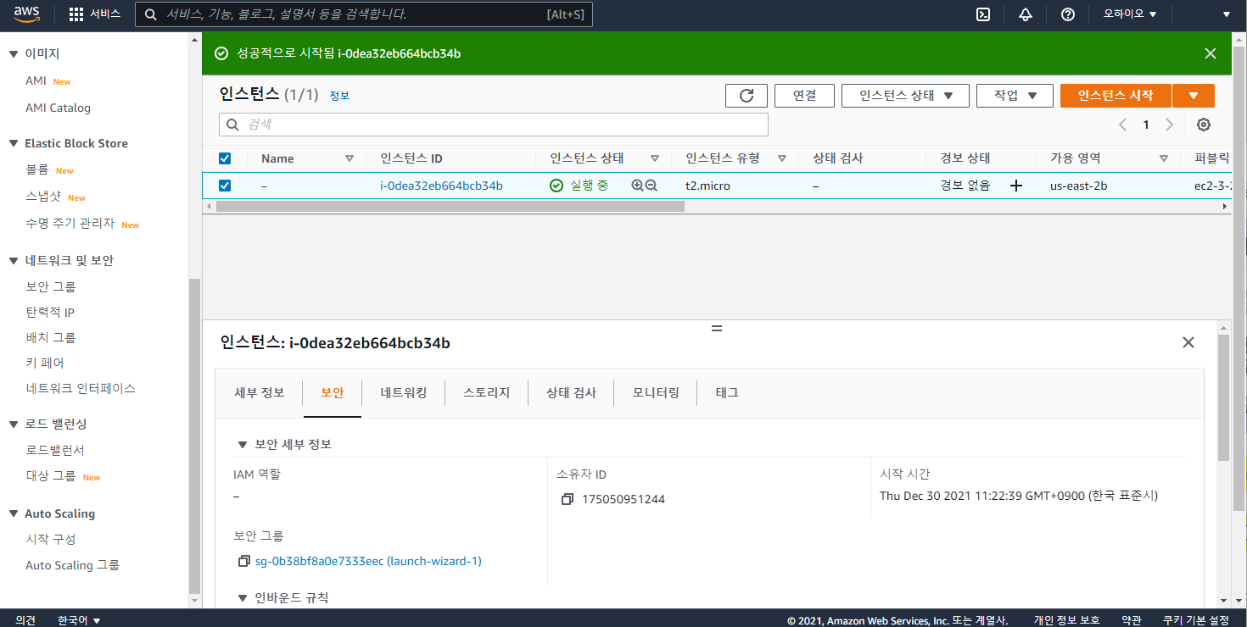
Task: Open 한국어 language selector
Action: point(79,620)
